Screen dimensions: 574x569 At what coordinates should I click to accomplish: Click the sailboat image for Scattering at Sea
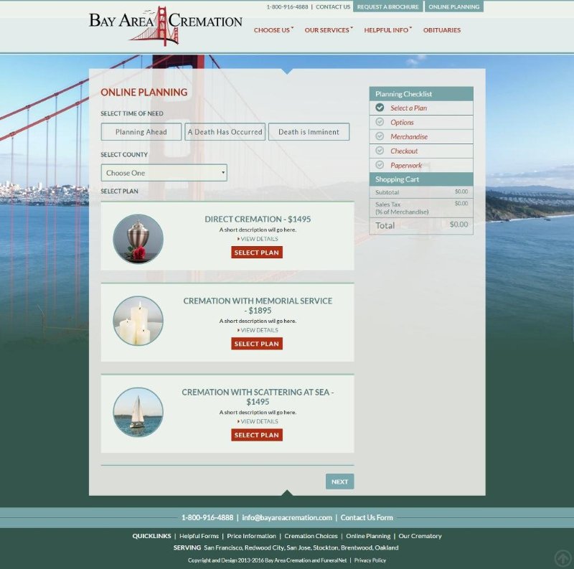click(138, 412)
